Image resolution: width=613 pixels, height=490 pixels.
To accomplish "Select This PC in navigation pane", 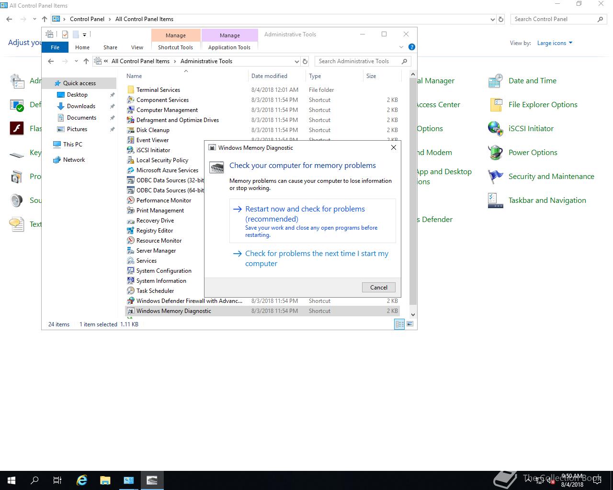I will coord(72,145).
